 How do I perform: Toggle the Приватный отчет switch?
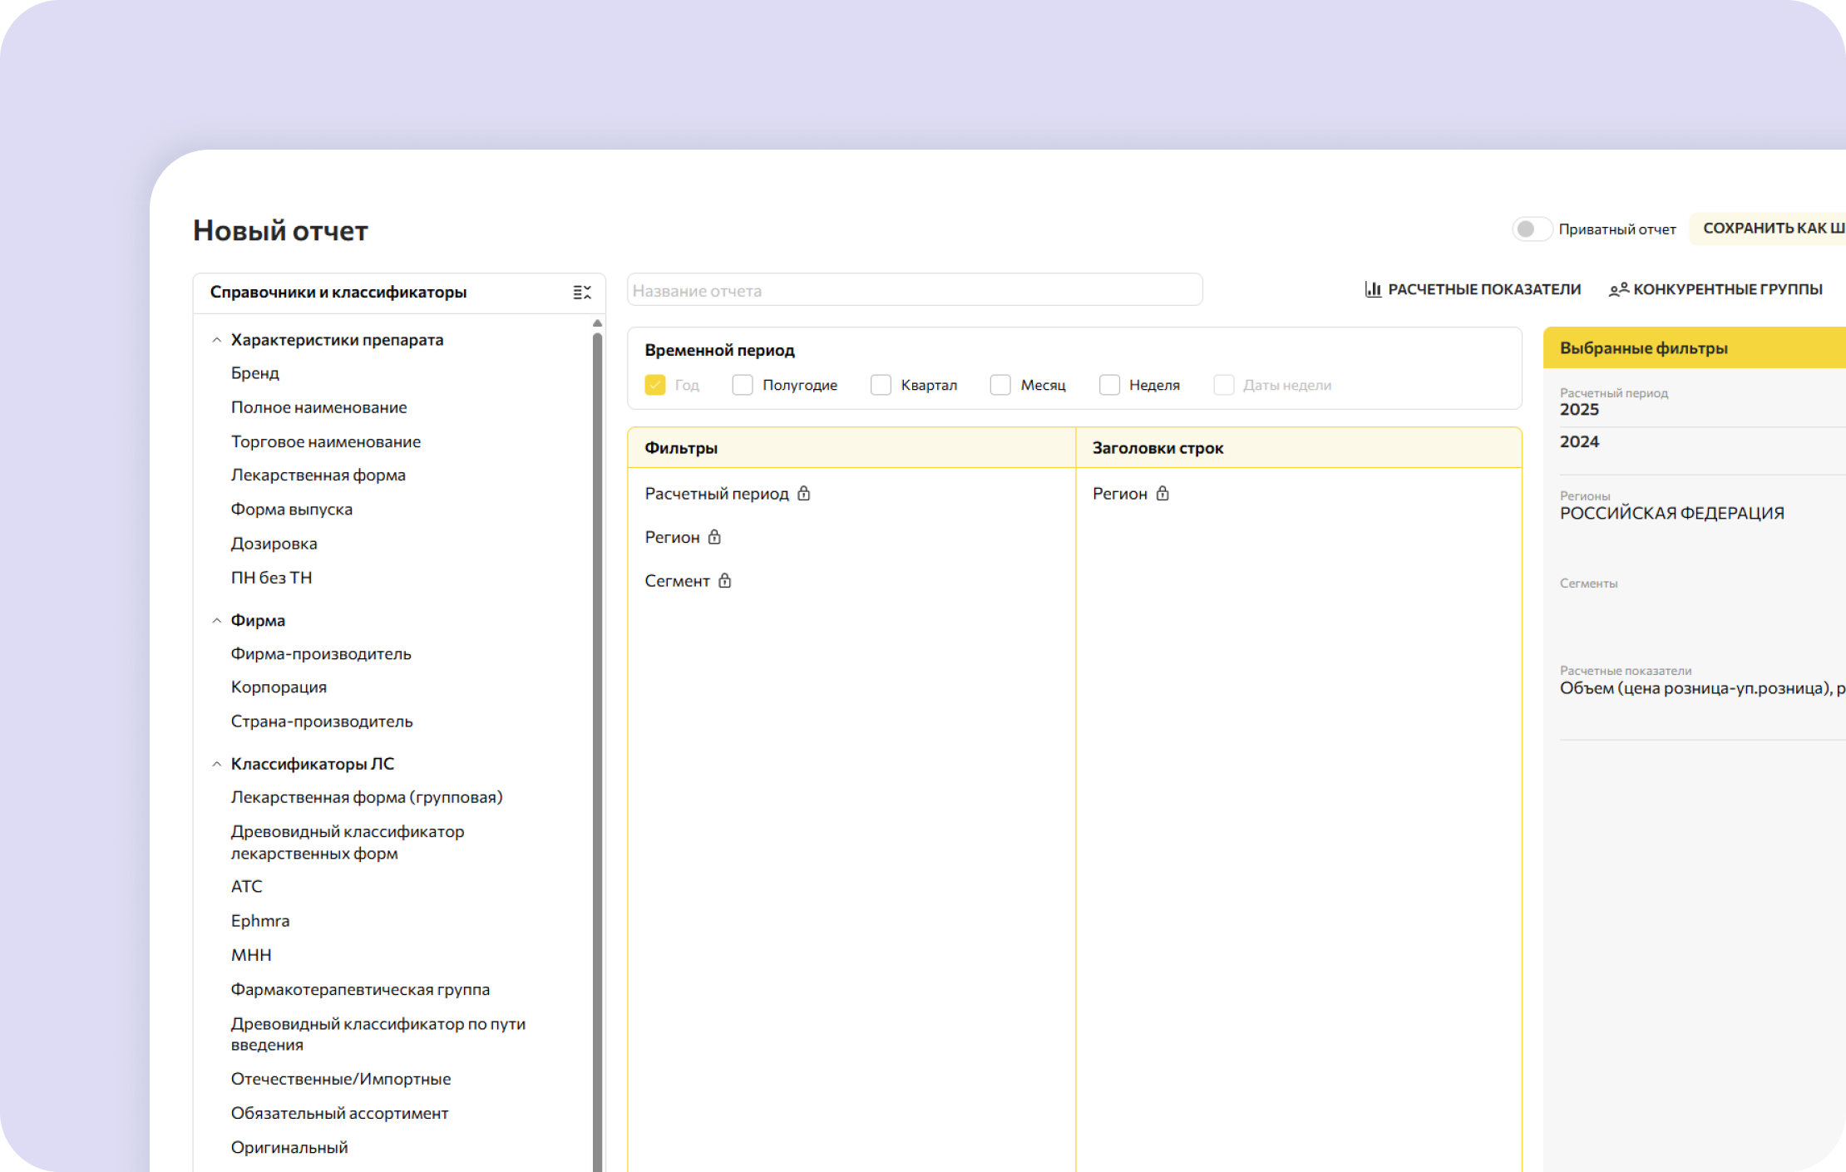(x=1532, y=229)
